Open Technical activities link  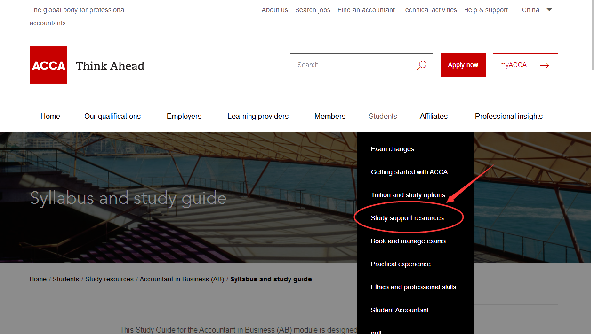tap(429, 10)
